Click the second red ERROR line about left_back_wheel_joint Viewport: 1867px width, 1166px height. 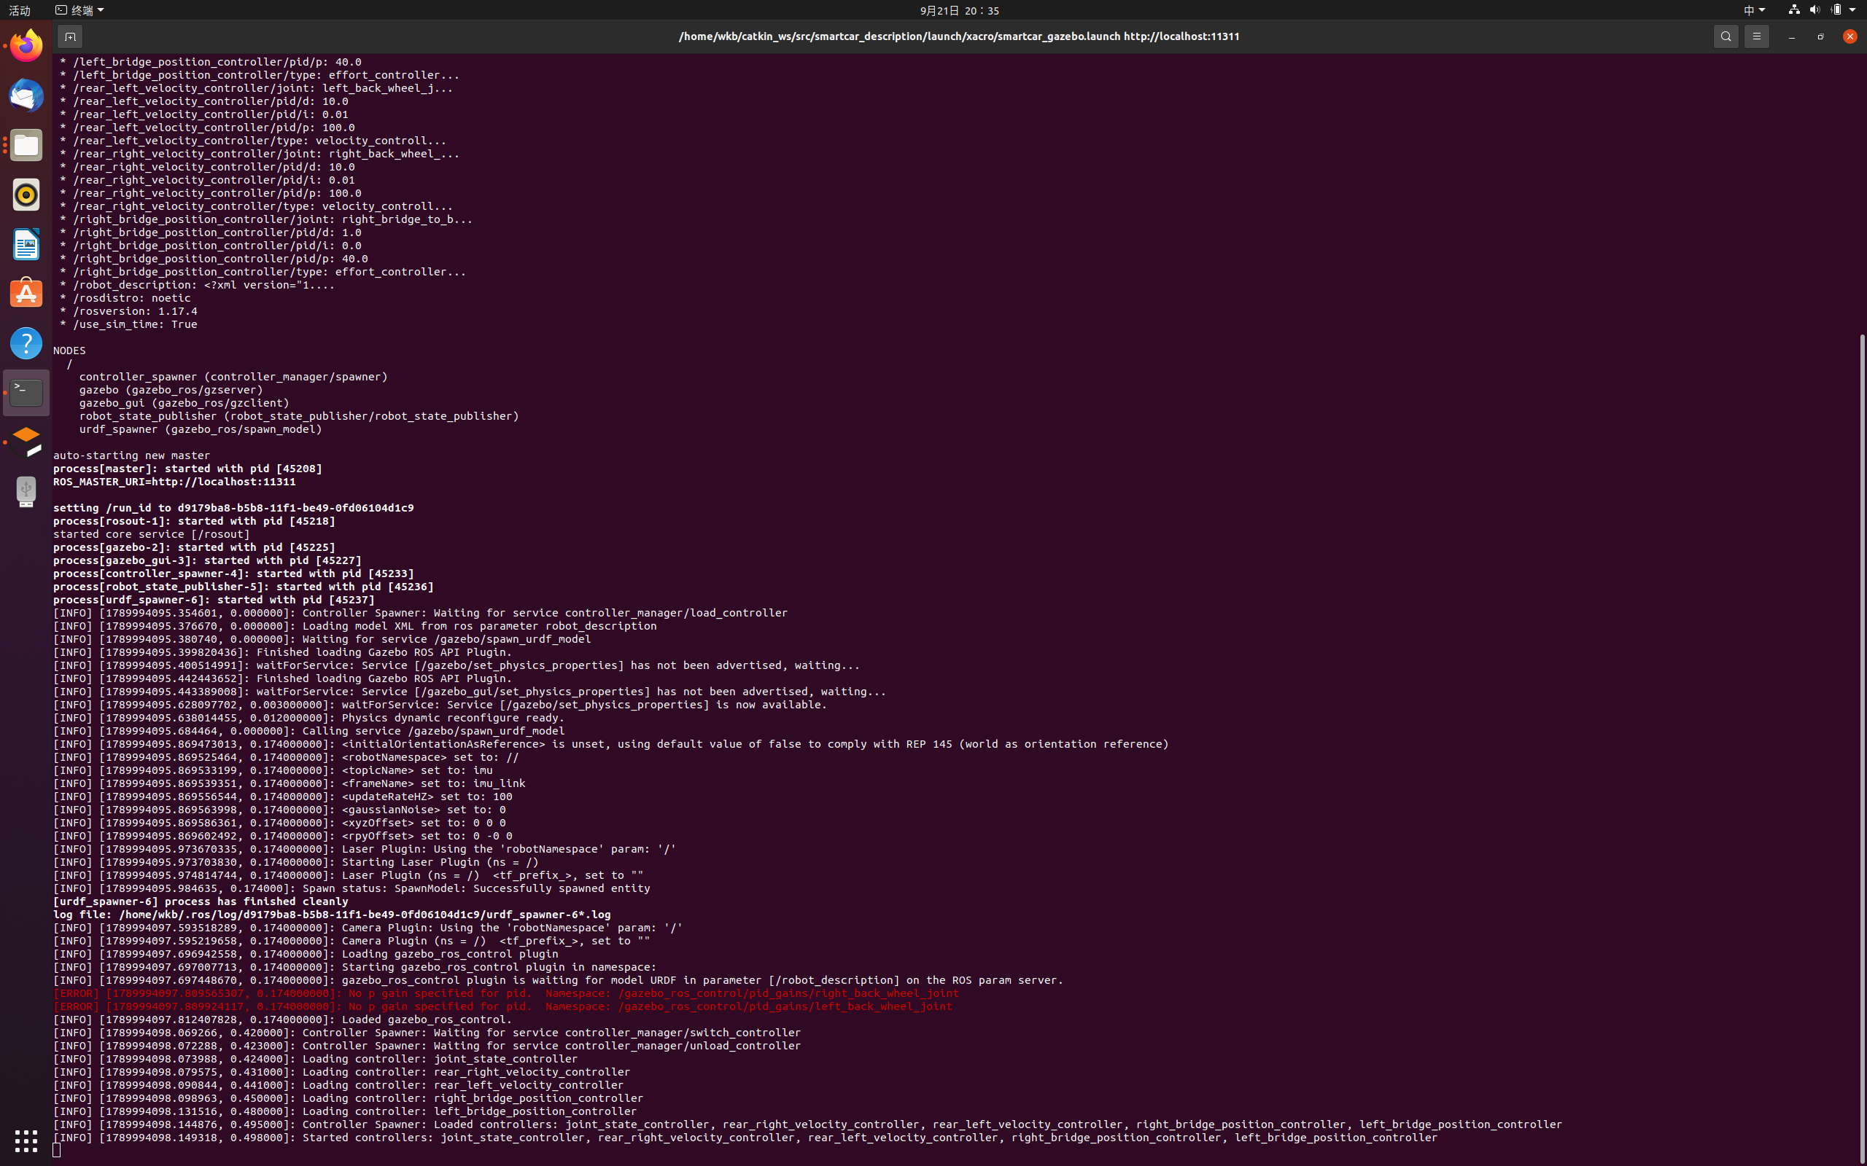(x=503, y=1006)
